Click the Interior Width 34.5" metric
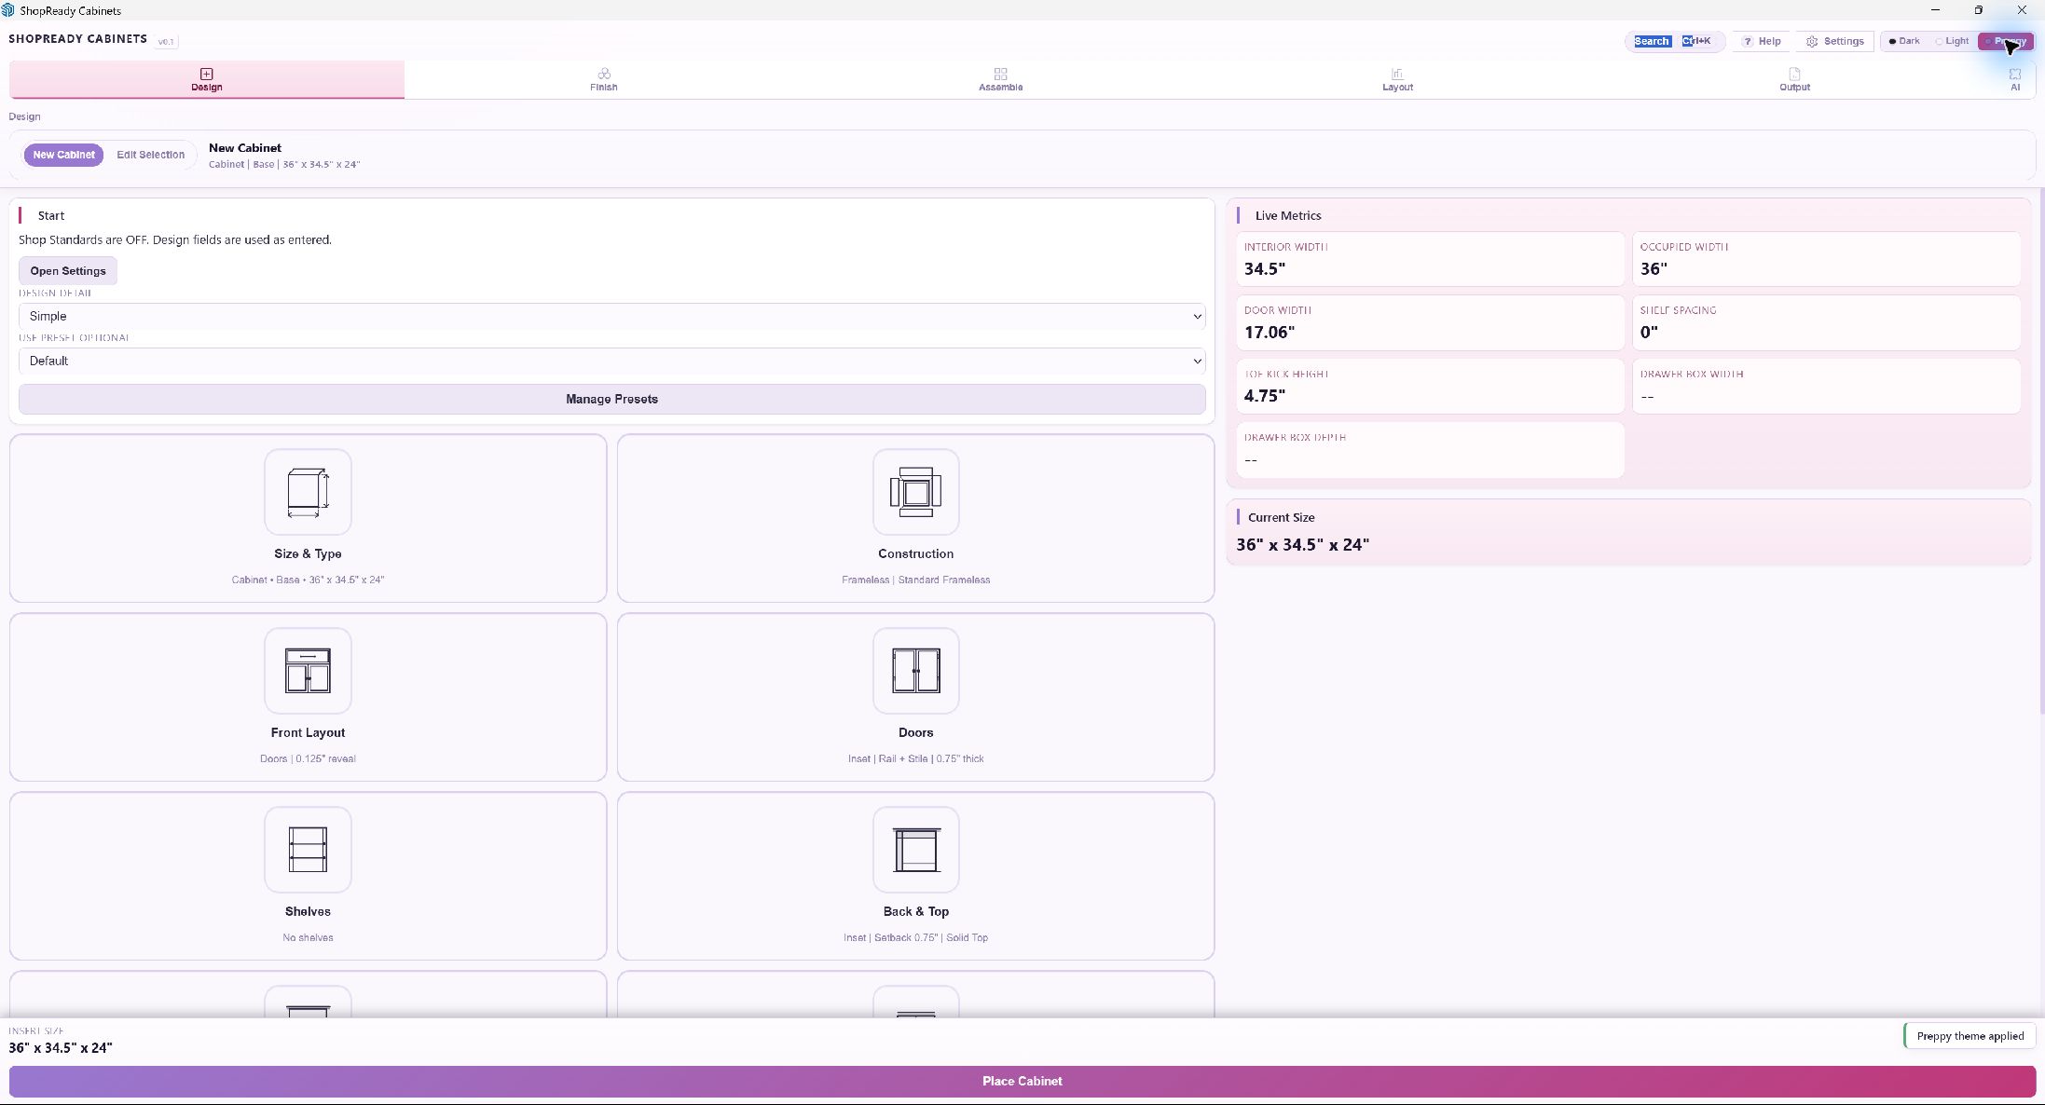The width and height of the screenshot is (2045, 1105). 1430,259
